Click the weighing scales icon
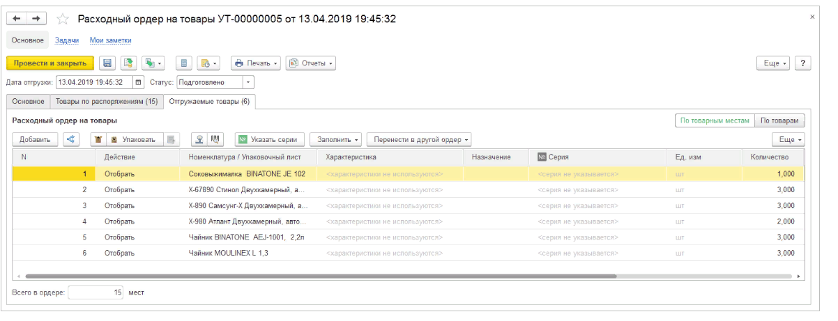Viewport: 838px width, 321px height. pos(200,139)
